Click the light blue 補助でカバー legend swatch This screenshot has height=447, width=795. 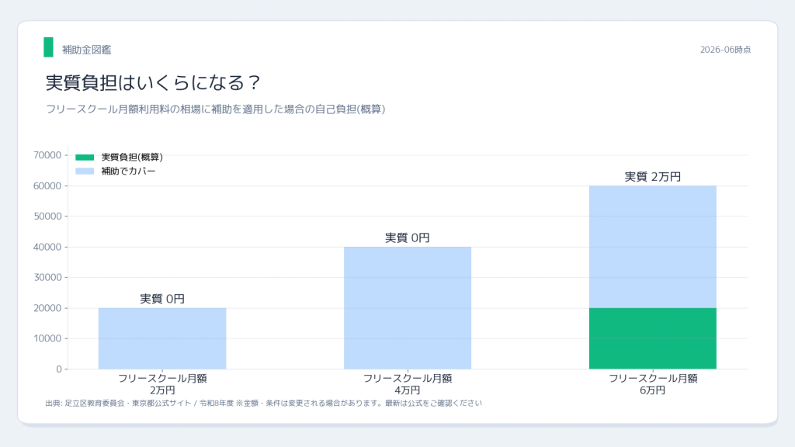pos(85,172)
